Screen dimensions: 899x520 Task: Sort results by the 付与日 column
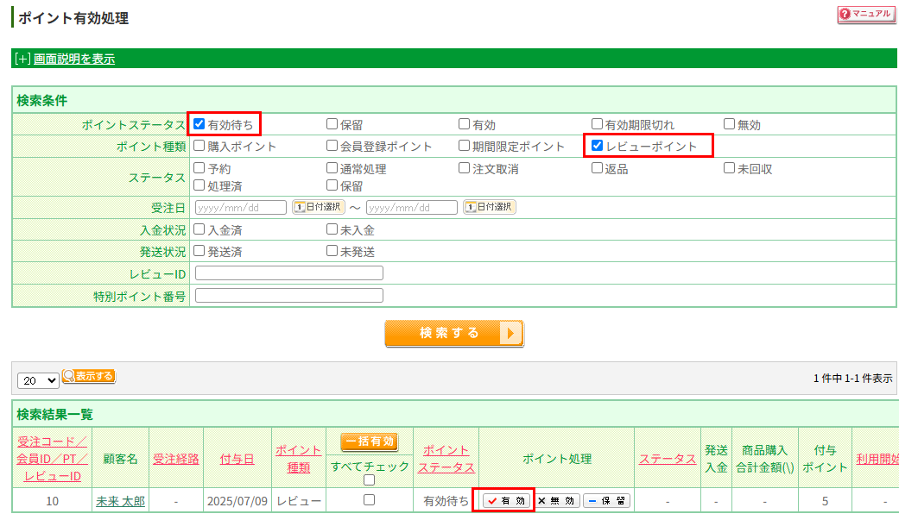(x=239, y=458)
